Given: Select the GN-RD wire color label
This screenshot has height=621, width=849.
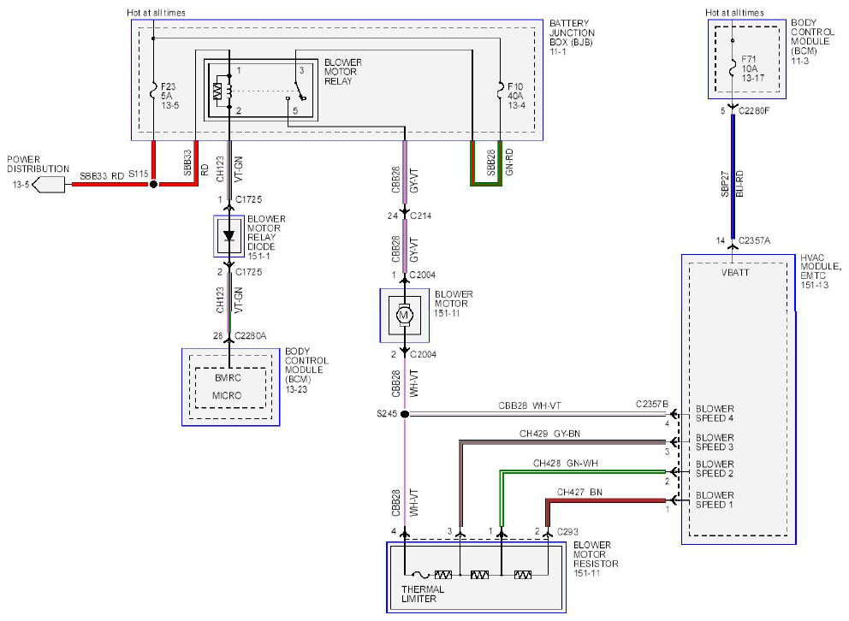Looking at the screenshot, I should pos(509,163).
